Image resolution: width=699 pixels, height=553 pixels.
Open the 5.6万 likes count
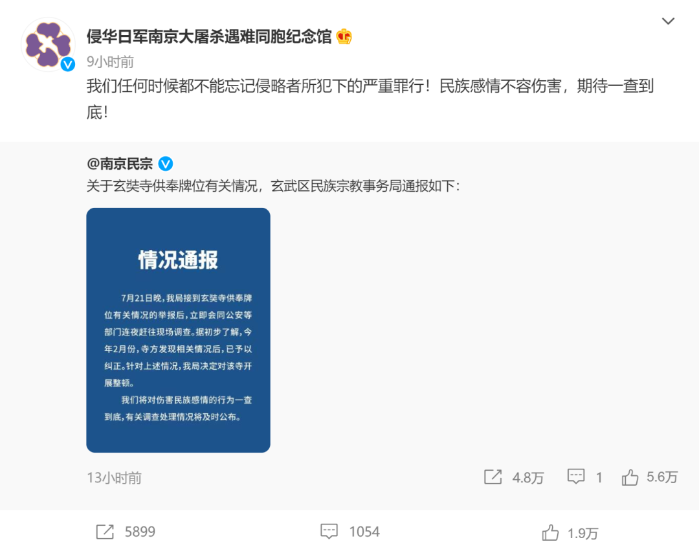662,477
